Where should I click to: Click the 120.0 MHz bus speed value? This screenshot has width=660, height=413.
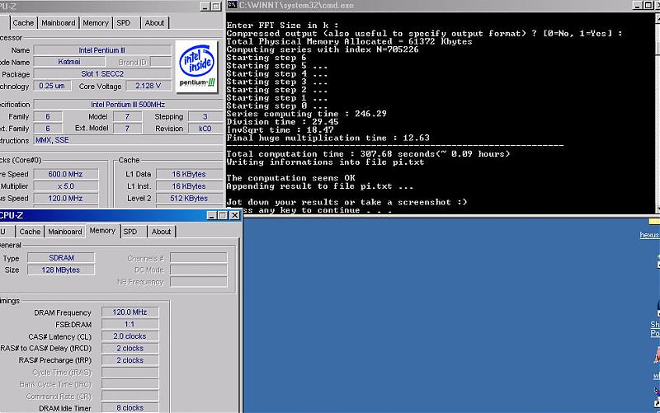click(65, 198)
